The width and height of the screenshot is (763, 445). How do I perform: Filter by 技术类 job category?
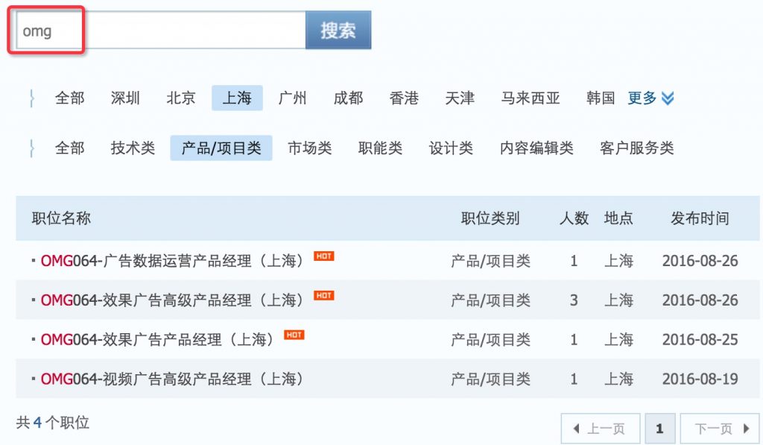tap(133, 148)
